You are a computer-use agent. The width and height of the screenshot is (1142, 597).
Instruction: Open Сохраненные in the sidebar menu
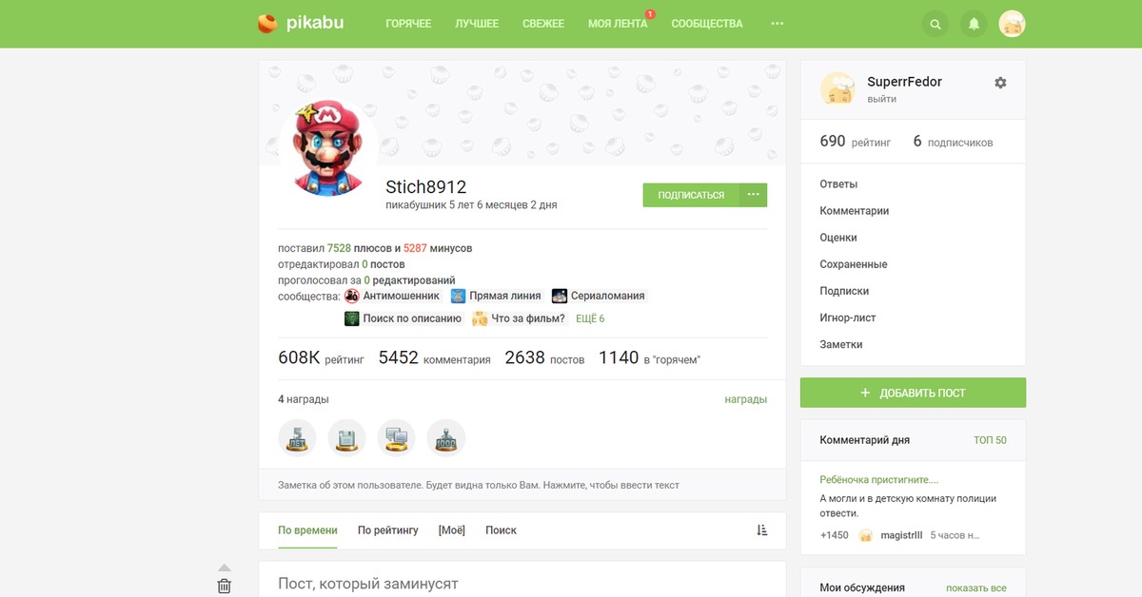854,264
